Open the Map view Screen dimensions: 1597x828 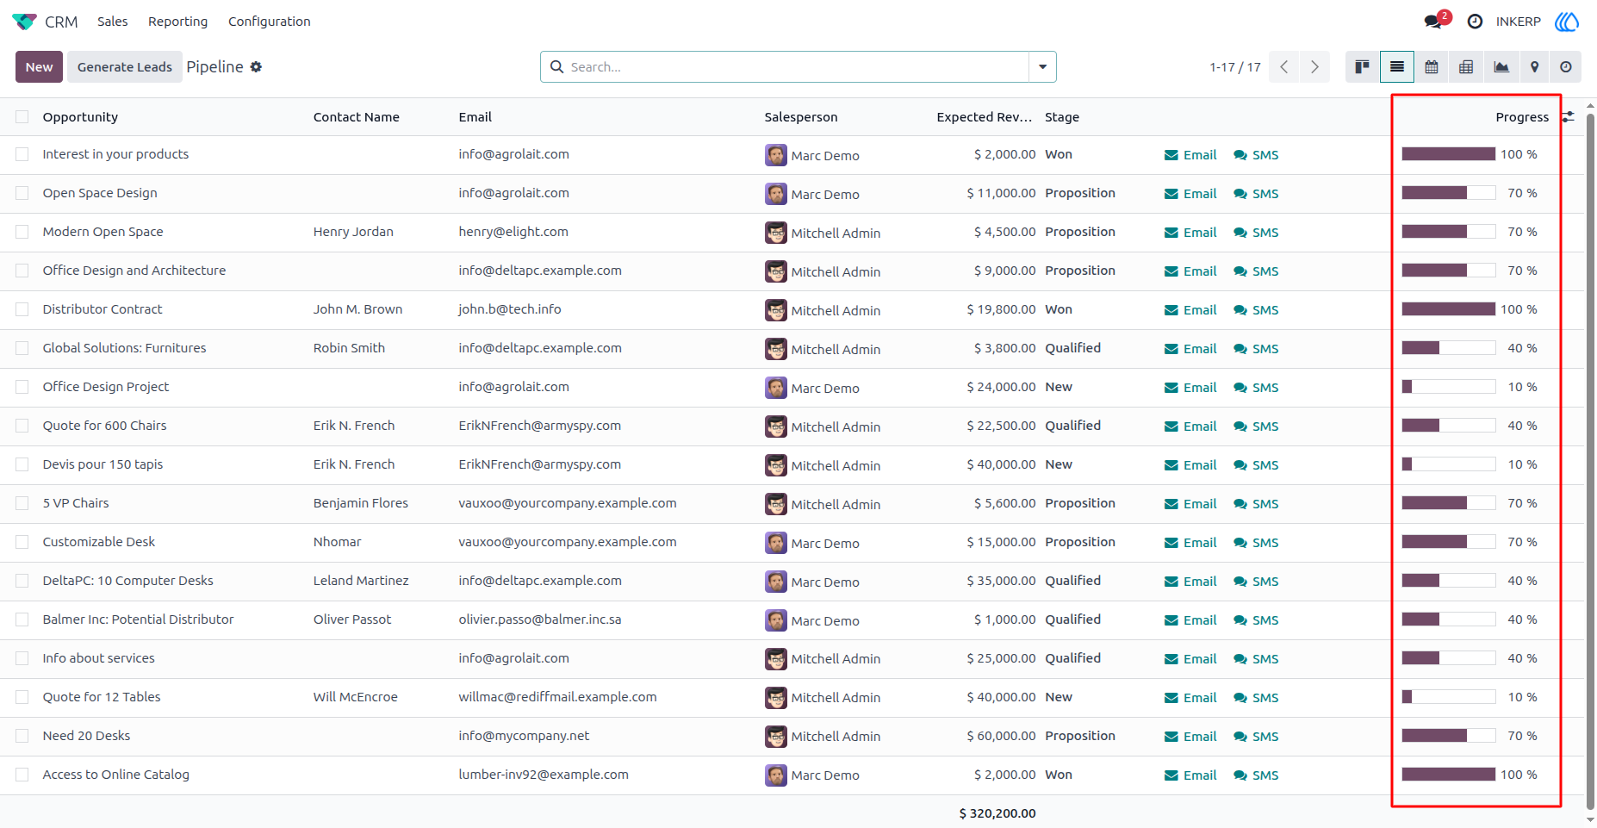[x=1534, y=67]
